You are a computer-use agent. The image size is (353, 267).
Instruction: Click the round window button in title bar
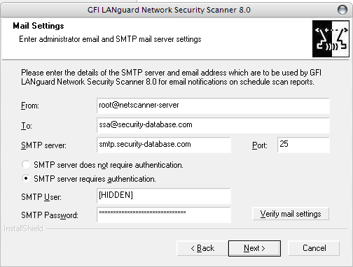(x=342, y=10)
